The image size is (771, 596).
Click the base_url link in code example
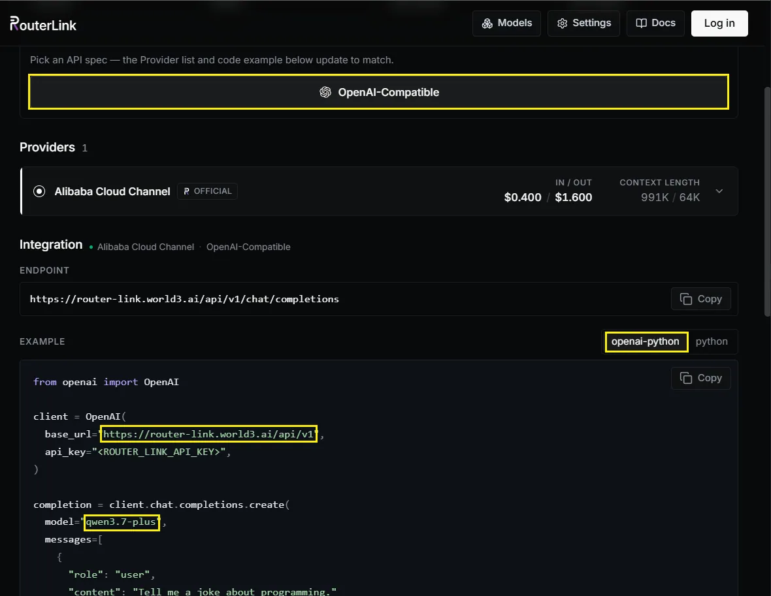pyautogui.click(x=208, y=434)
